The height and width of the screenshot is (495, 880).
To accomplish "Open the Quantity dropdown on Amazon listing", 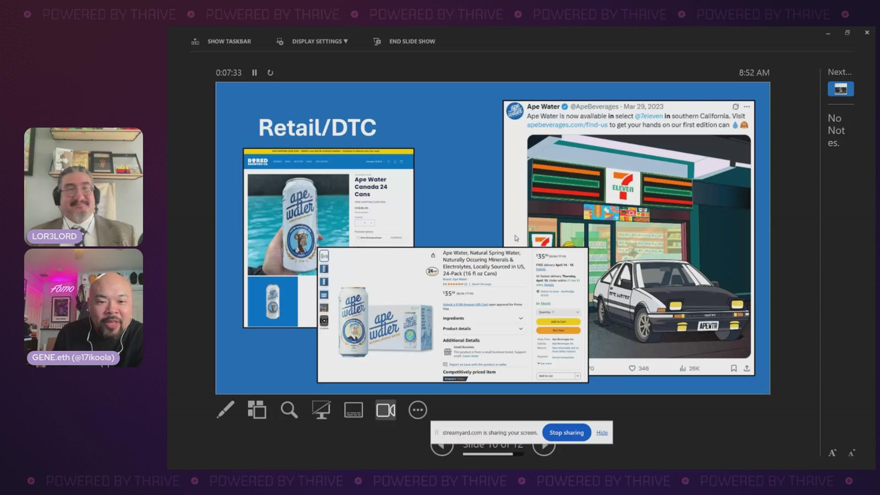I will (558, 312).
